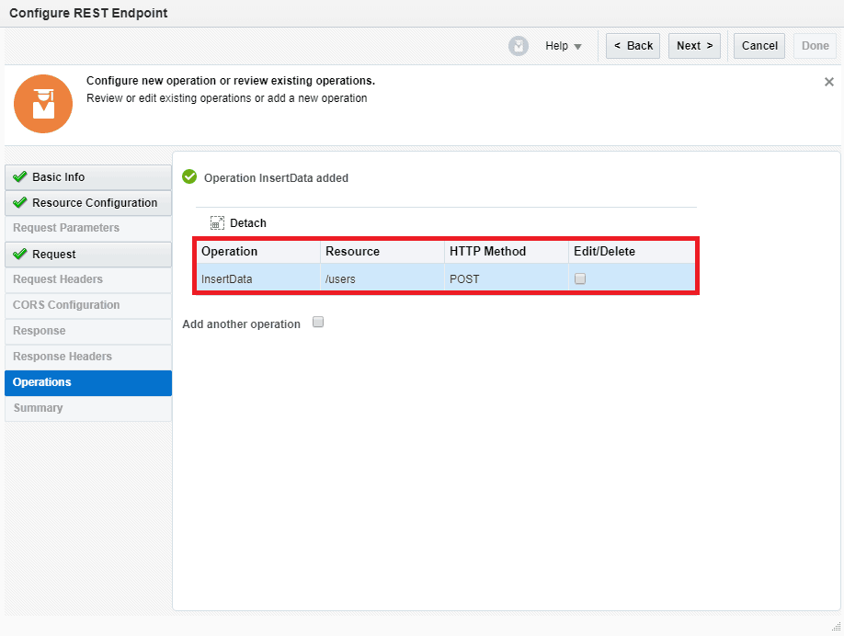The image size is (844, 636).
Task: Check the Add another operation box
Action: pos(317,323)
